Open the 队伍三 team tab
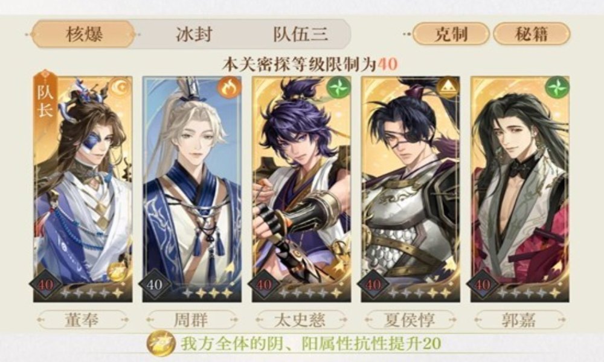 [x=300, y=34]
